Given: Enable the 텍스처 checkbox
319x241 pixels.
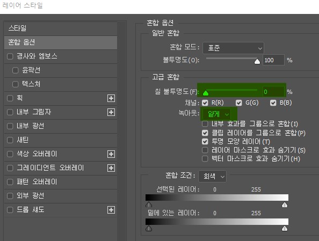Looking at the screenshot, I should point(16,84).
